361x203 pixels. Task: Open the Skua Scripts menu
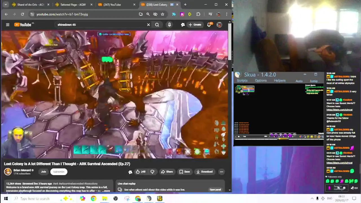[242, 81]
